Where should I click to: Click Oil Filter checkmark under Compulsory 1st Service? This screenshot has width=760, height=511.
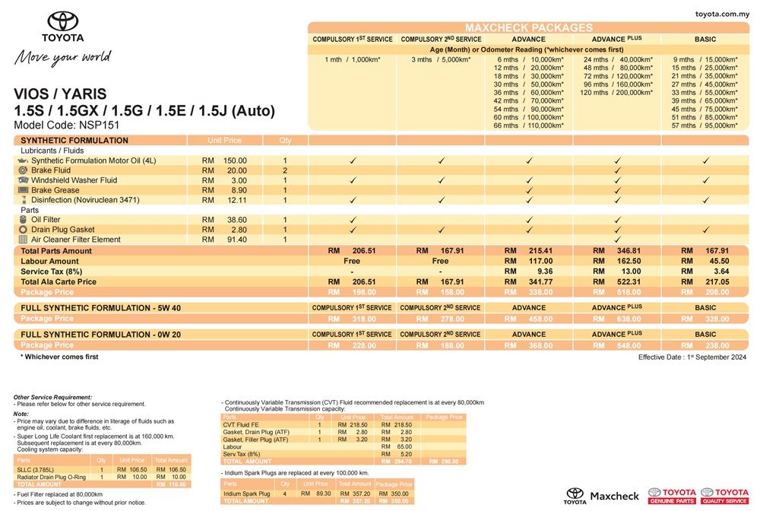coord(353,220)
